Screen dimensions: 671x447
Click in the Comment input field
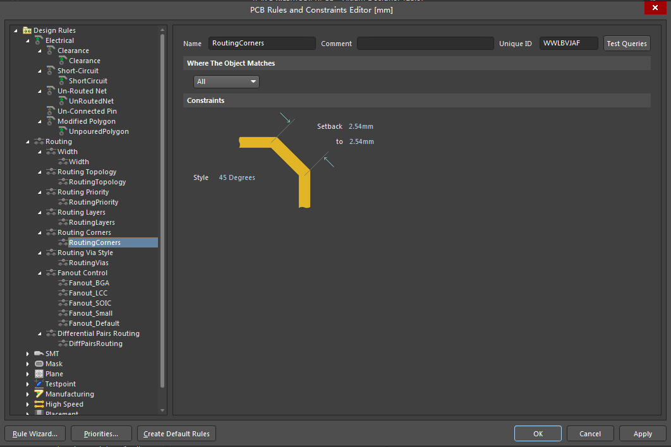tap(424, 43)
